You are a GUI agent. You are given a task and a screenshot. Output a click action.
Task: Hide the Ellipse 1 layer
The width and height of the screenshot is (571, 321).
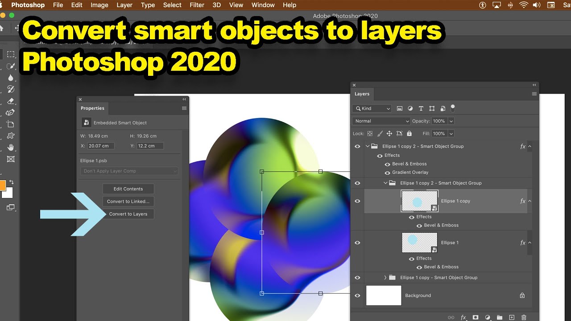click(x=357, y=243)
